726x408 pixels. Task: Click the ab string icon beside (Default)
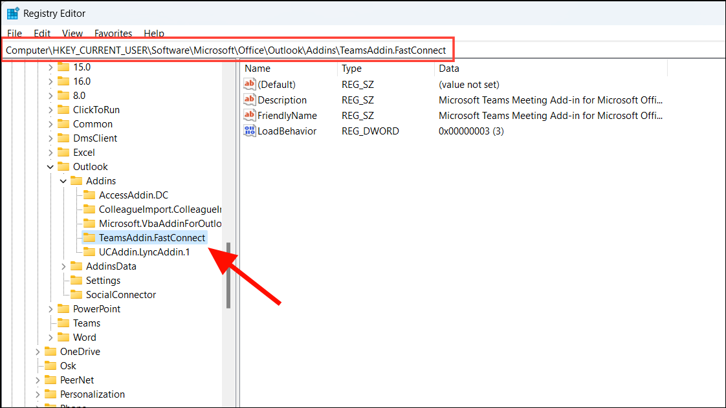pos(250,84)
